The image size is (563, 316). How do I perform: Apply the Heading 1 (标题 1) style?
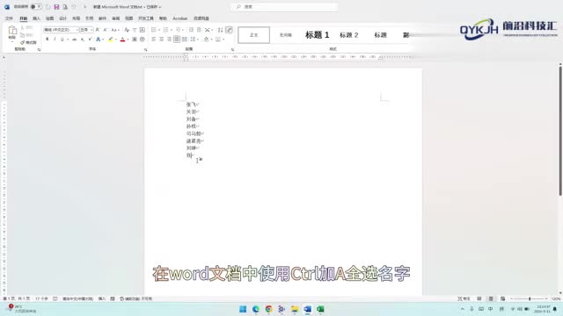click(x=317, y=35)
